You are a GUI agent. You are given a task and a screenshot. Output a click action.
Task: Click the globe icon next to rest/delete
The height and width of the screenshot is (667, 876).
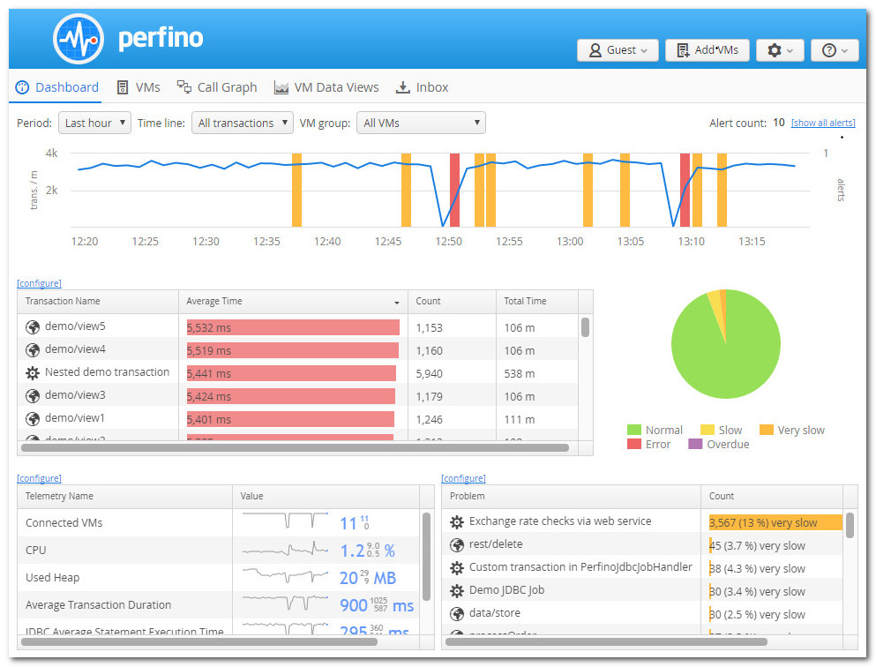click(x=457, y=545)
